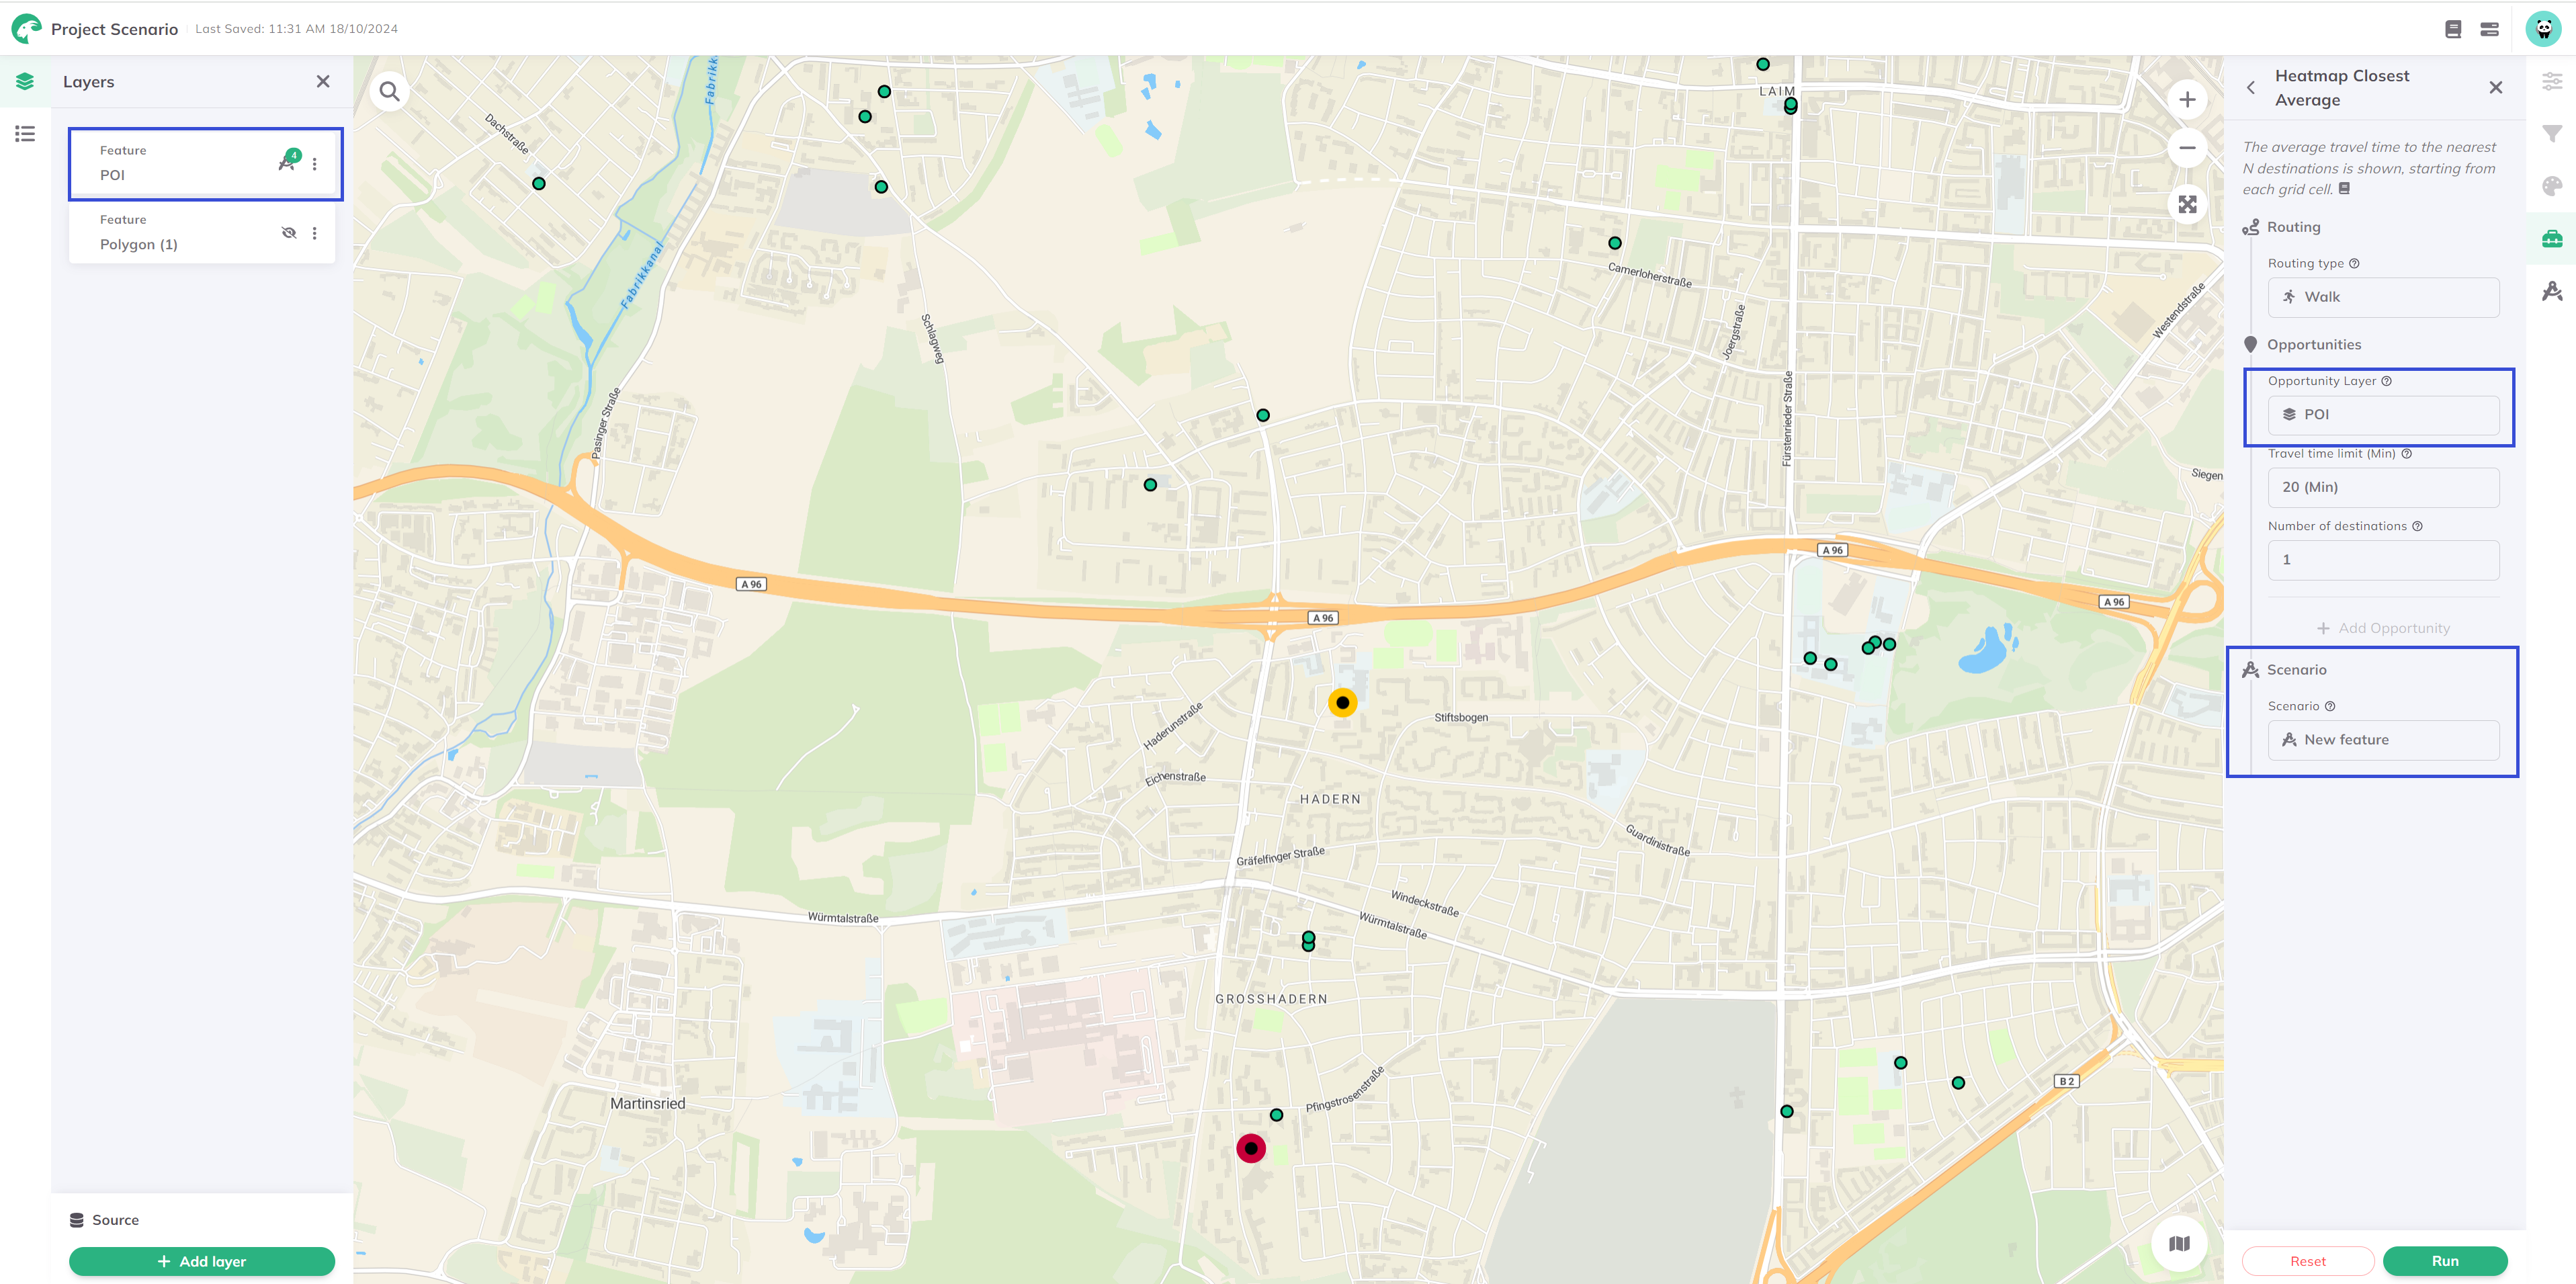Screen dimensions: 2576x1284
Task: Click the zoom-in plus button on map
Action: click(x=2186, y=99)
